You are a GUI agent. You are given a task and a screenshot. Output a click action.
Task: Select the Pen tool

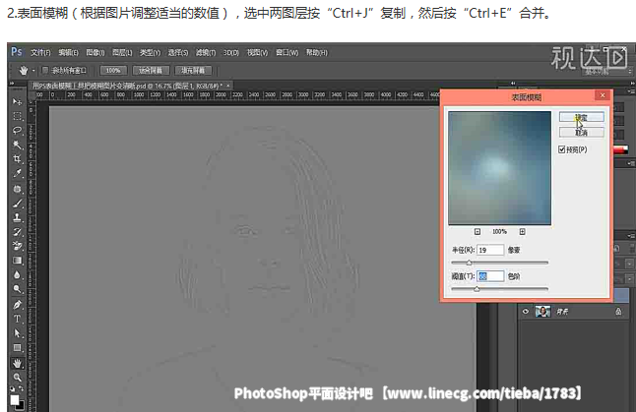coord(17,304)
